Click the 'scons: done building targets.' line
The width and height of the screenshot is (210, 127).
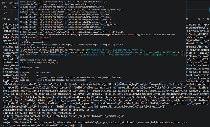tap(21, 119)
